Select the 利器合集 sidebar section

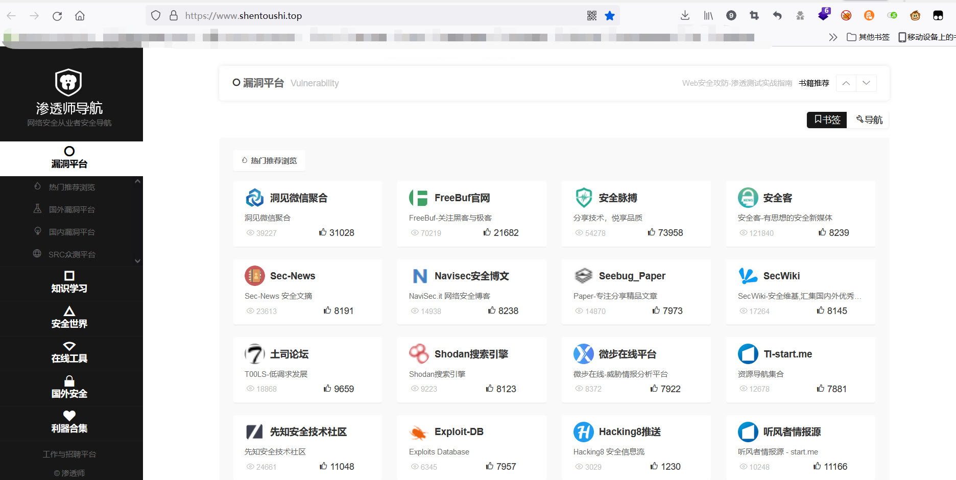[x=69, y=422]
